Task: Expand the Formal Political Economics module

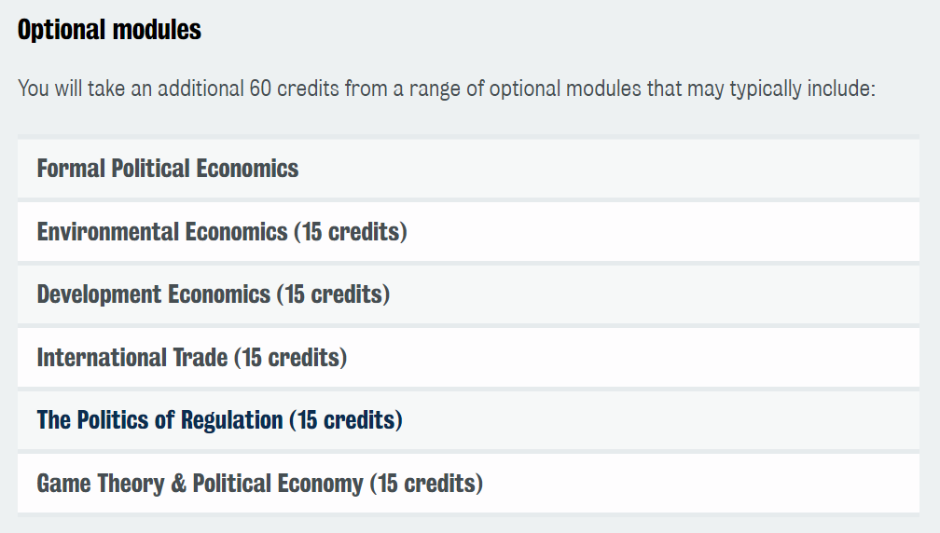Action: (x=468, y=169)
